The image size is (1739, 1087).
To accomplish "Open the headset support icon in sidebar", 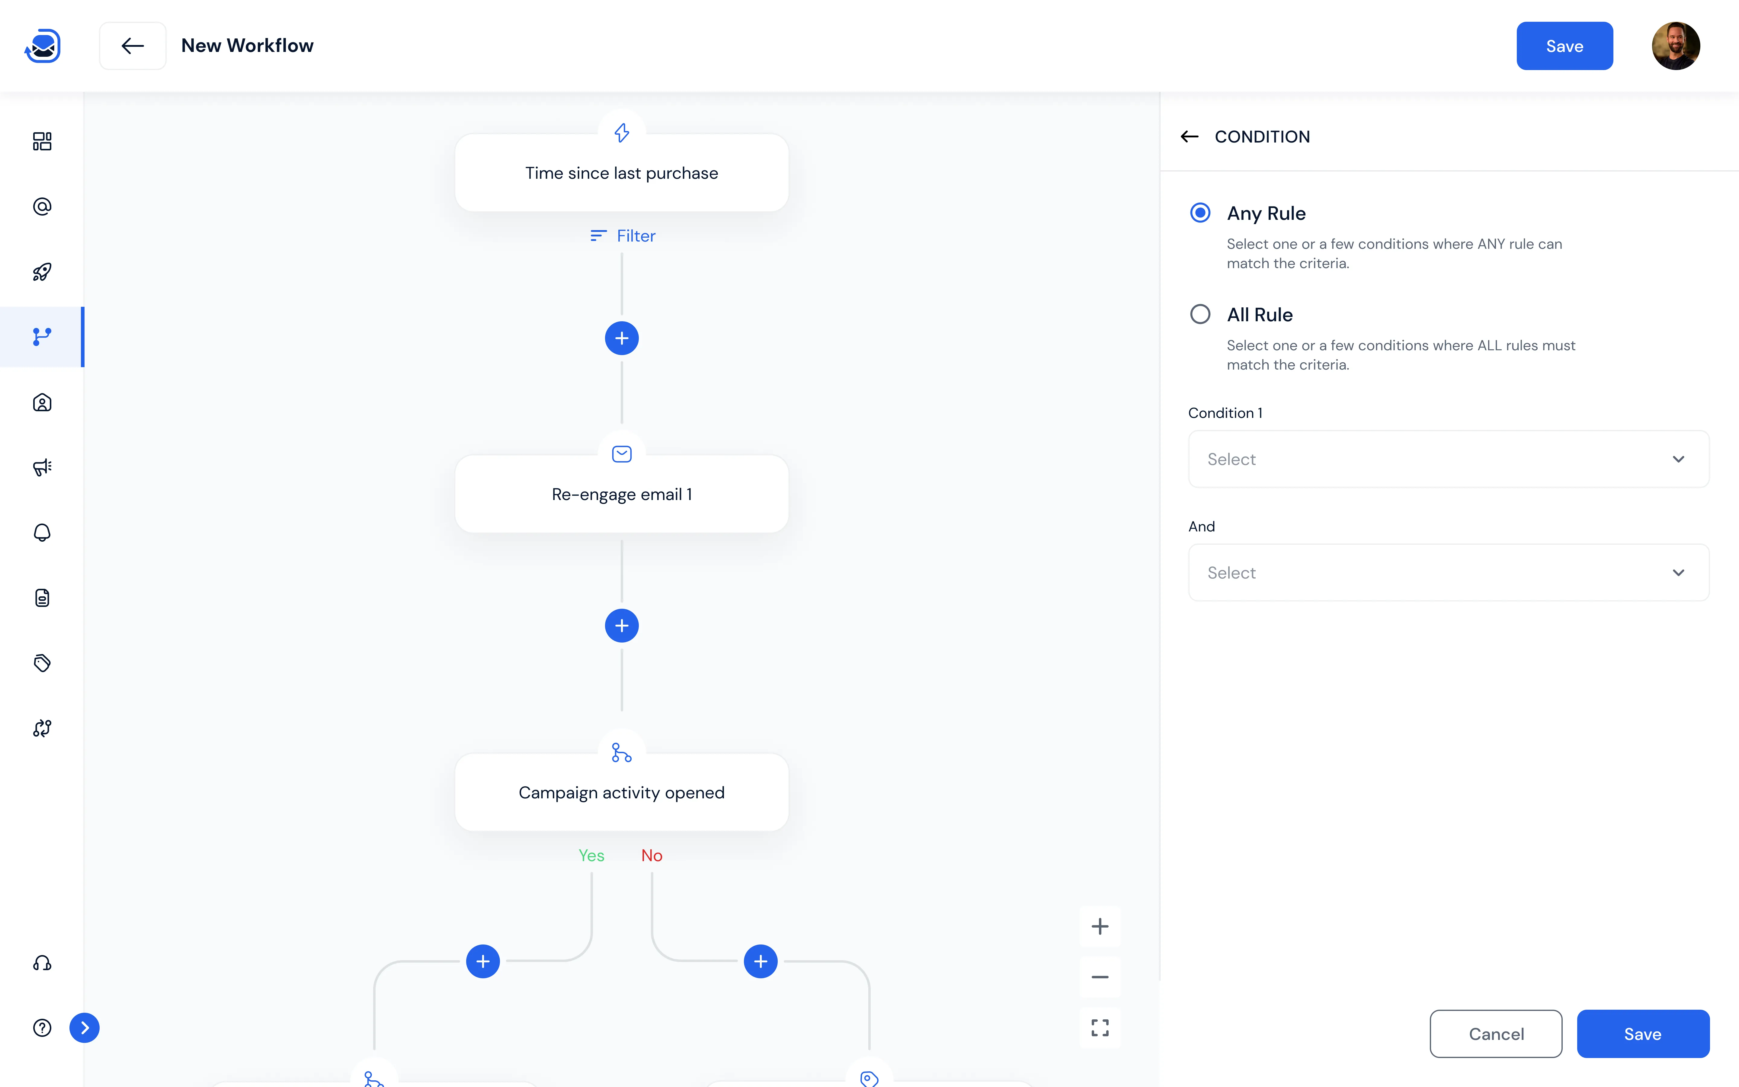I will point(42,963).
